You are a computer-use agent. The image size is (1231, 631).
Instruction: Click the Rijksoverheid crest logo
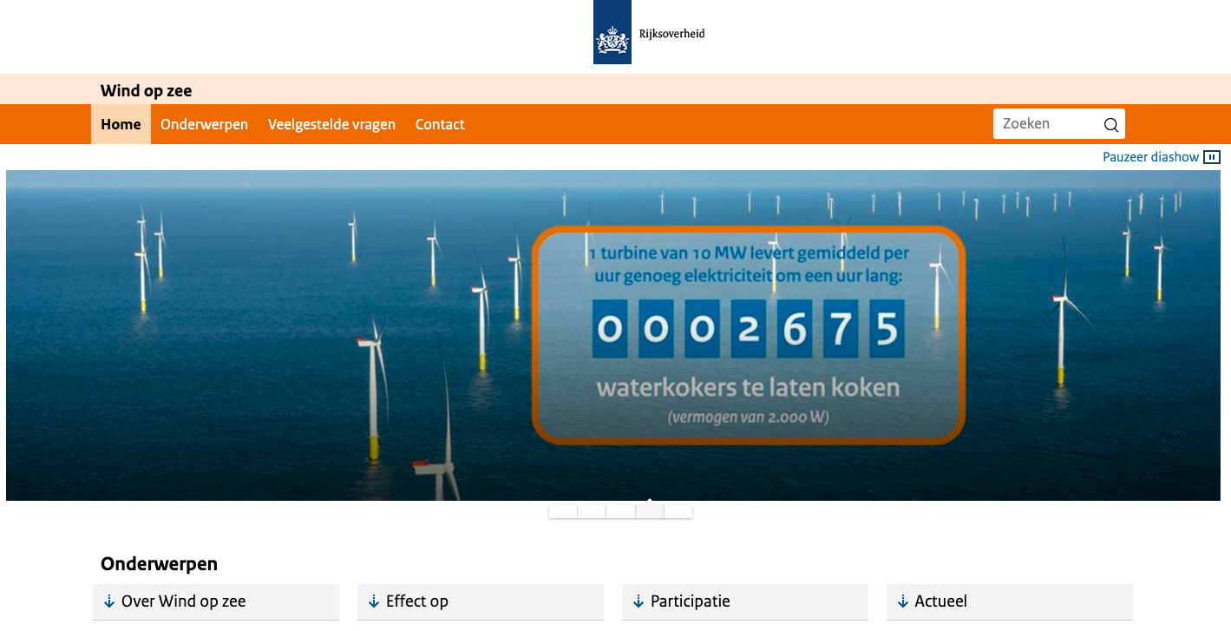pos(612,32)
